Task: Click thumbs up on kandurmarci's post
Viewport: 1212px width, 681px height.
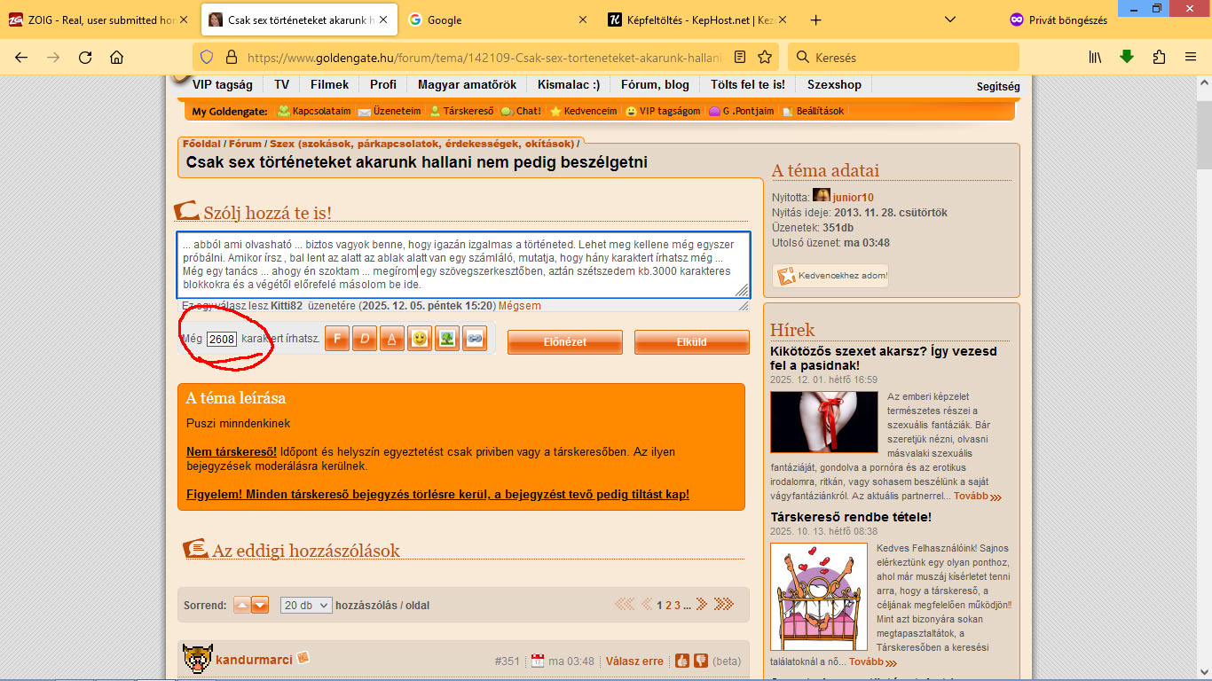Action: click(681, 661)
